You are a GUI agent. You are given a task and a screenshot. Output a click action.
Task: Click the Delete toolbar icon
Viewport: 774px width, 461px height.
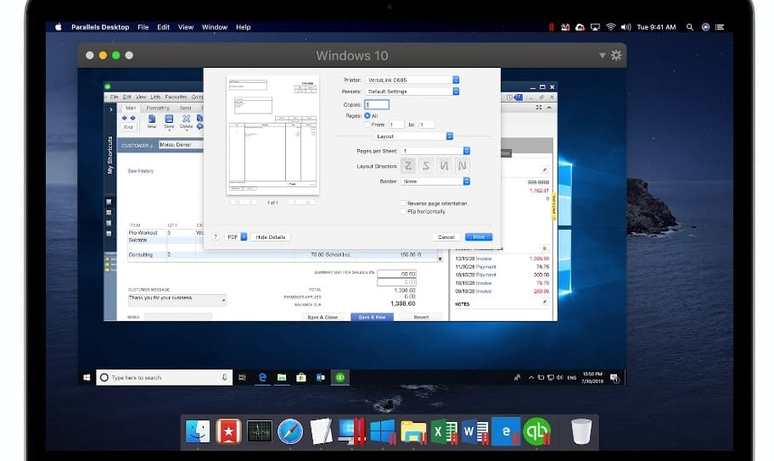(186, 122)
